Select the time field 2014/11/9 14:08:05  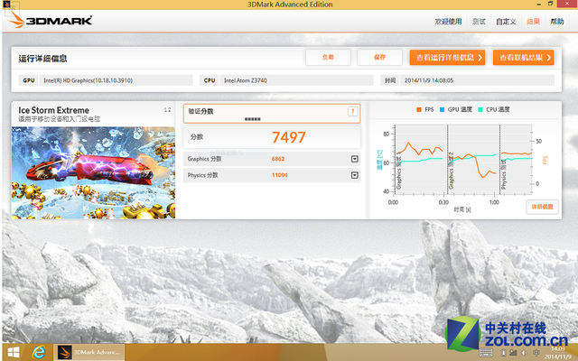coord(477,80)
